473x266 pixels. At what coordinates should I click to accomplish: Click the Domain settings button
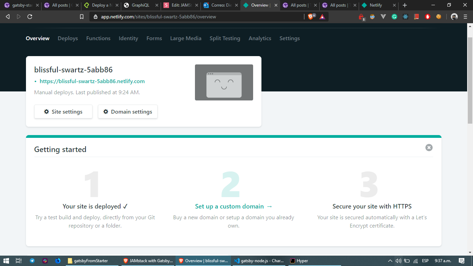click(128, 112)
